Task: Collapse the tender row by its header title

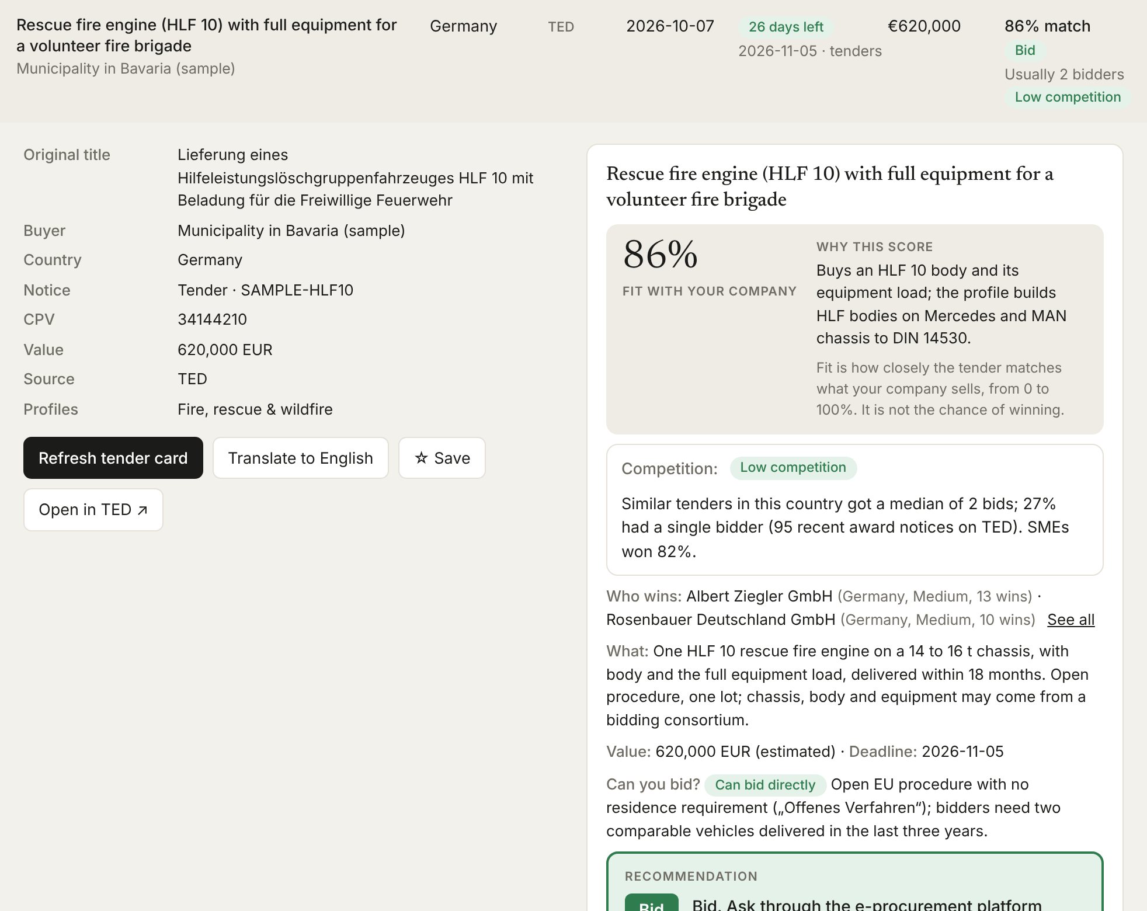Action: [x=207, y=36]
